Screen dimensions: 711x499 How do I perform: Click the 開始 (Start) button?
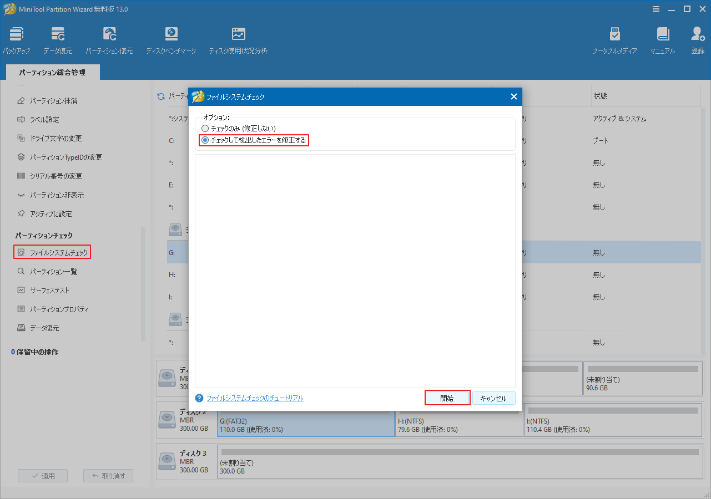[447, 398]
